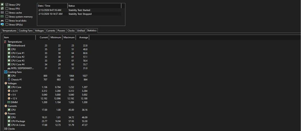Viewport: 301px width, 131px height.
Task: Enable Stress cache option
Action: (x=7, y=13)
